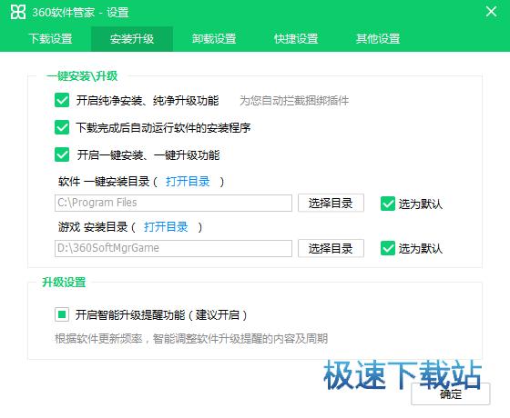Go to the 快捷设置 tab
510x418 pixels.
pos(296,38)
